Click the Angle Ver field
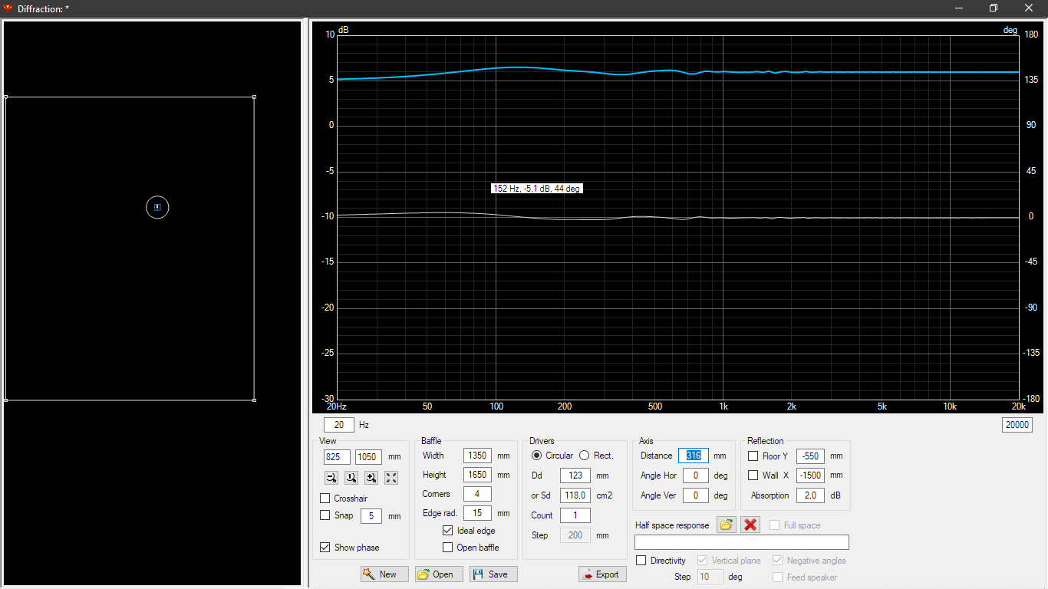The height and width of the screenshot is (589, 1048). (x=696, y=495)
